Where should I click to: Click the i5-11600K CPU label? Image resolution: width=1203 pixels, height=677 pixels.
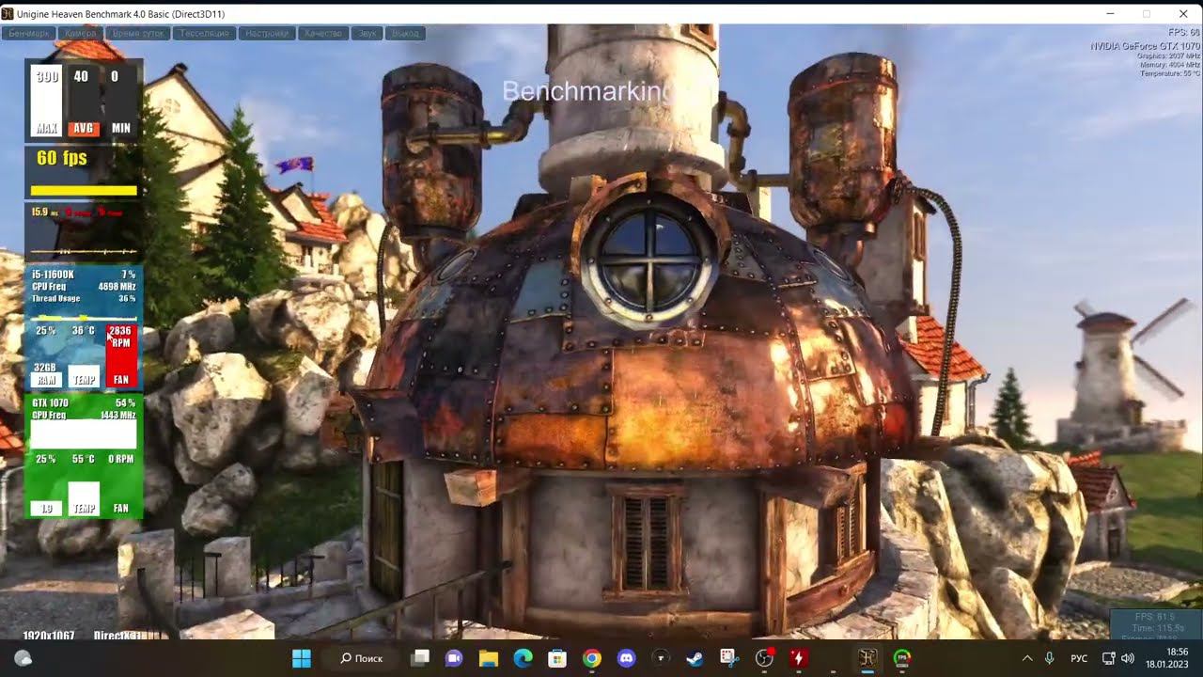[55, 275]
